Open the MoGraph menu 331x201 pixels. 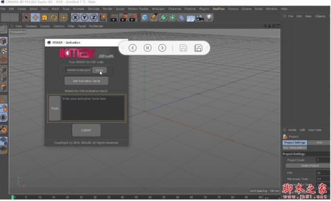tap(158, 9)
